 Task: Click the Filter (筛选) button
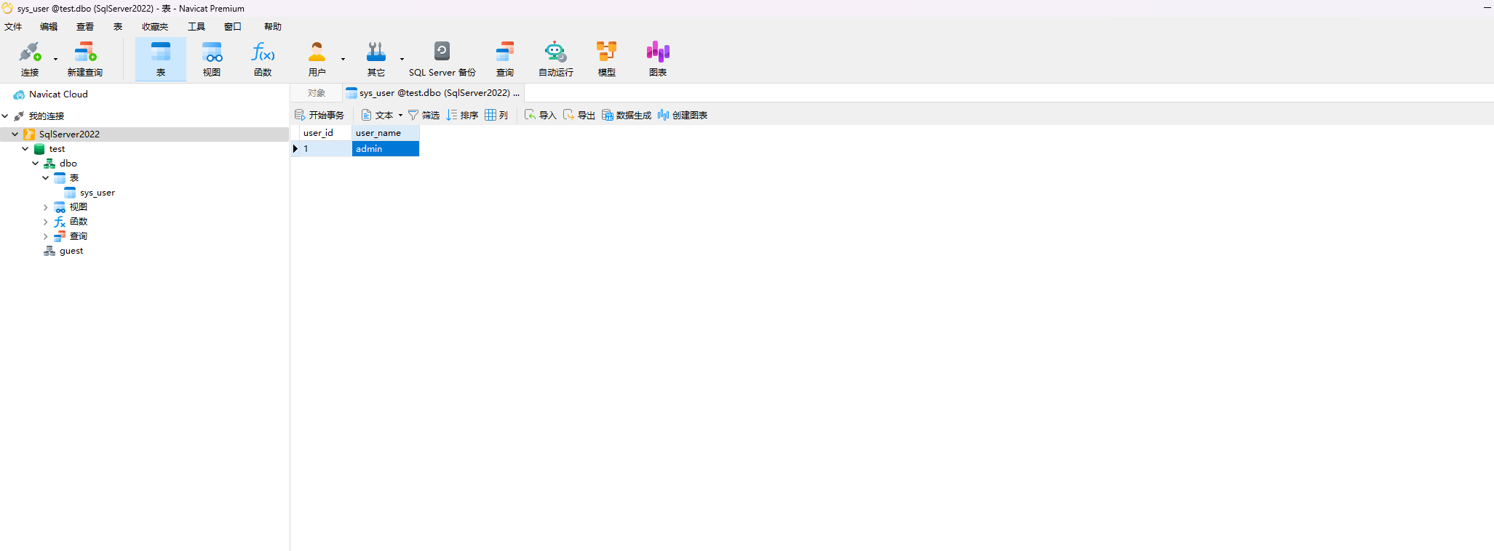[x=424, y=115]
